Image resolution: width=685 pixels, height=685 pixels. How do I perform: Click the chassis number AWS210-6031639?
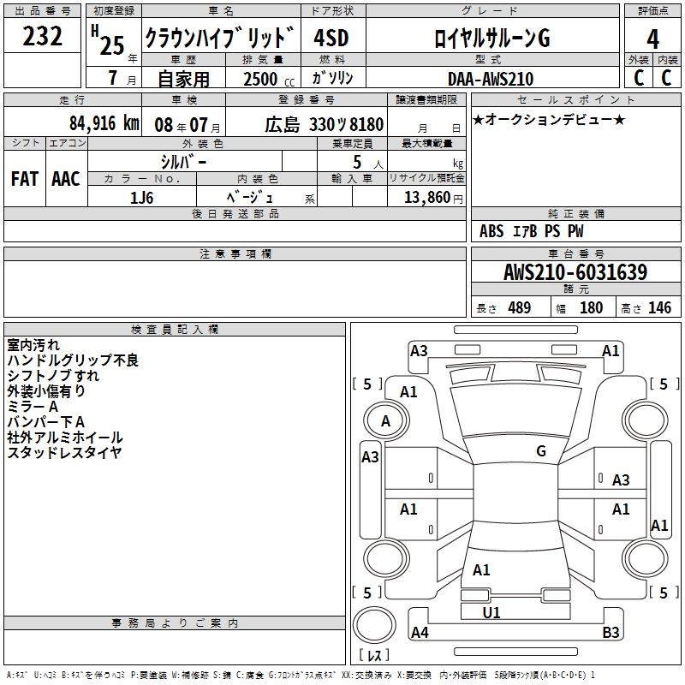(575, 272)
